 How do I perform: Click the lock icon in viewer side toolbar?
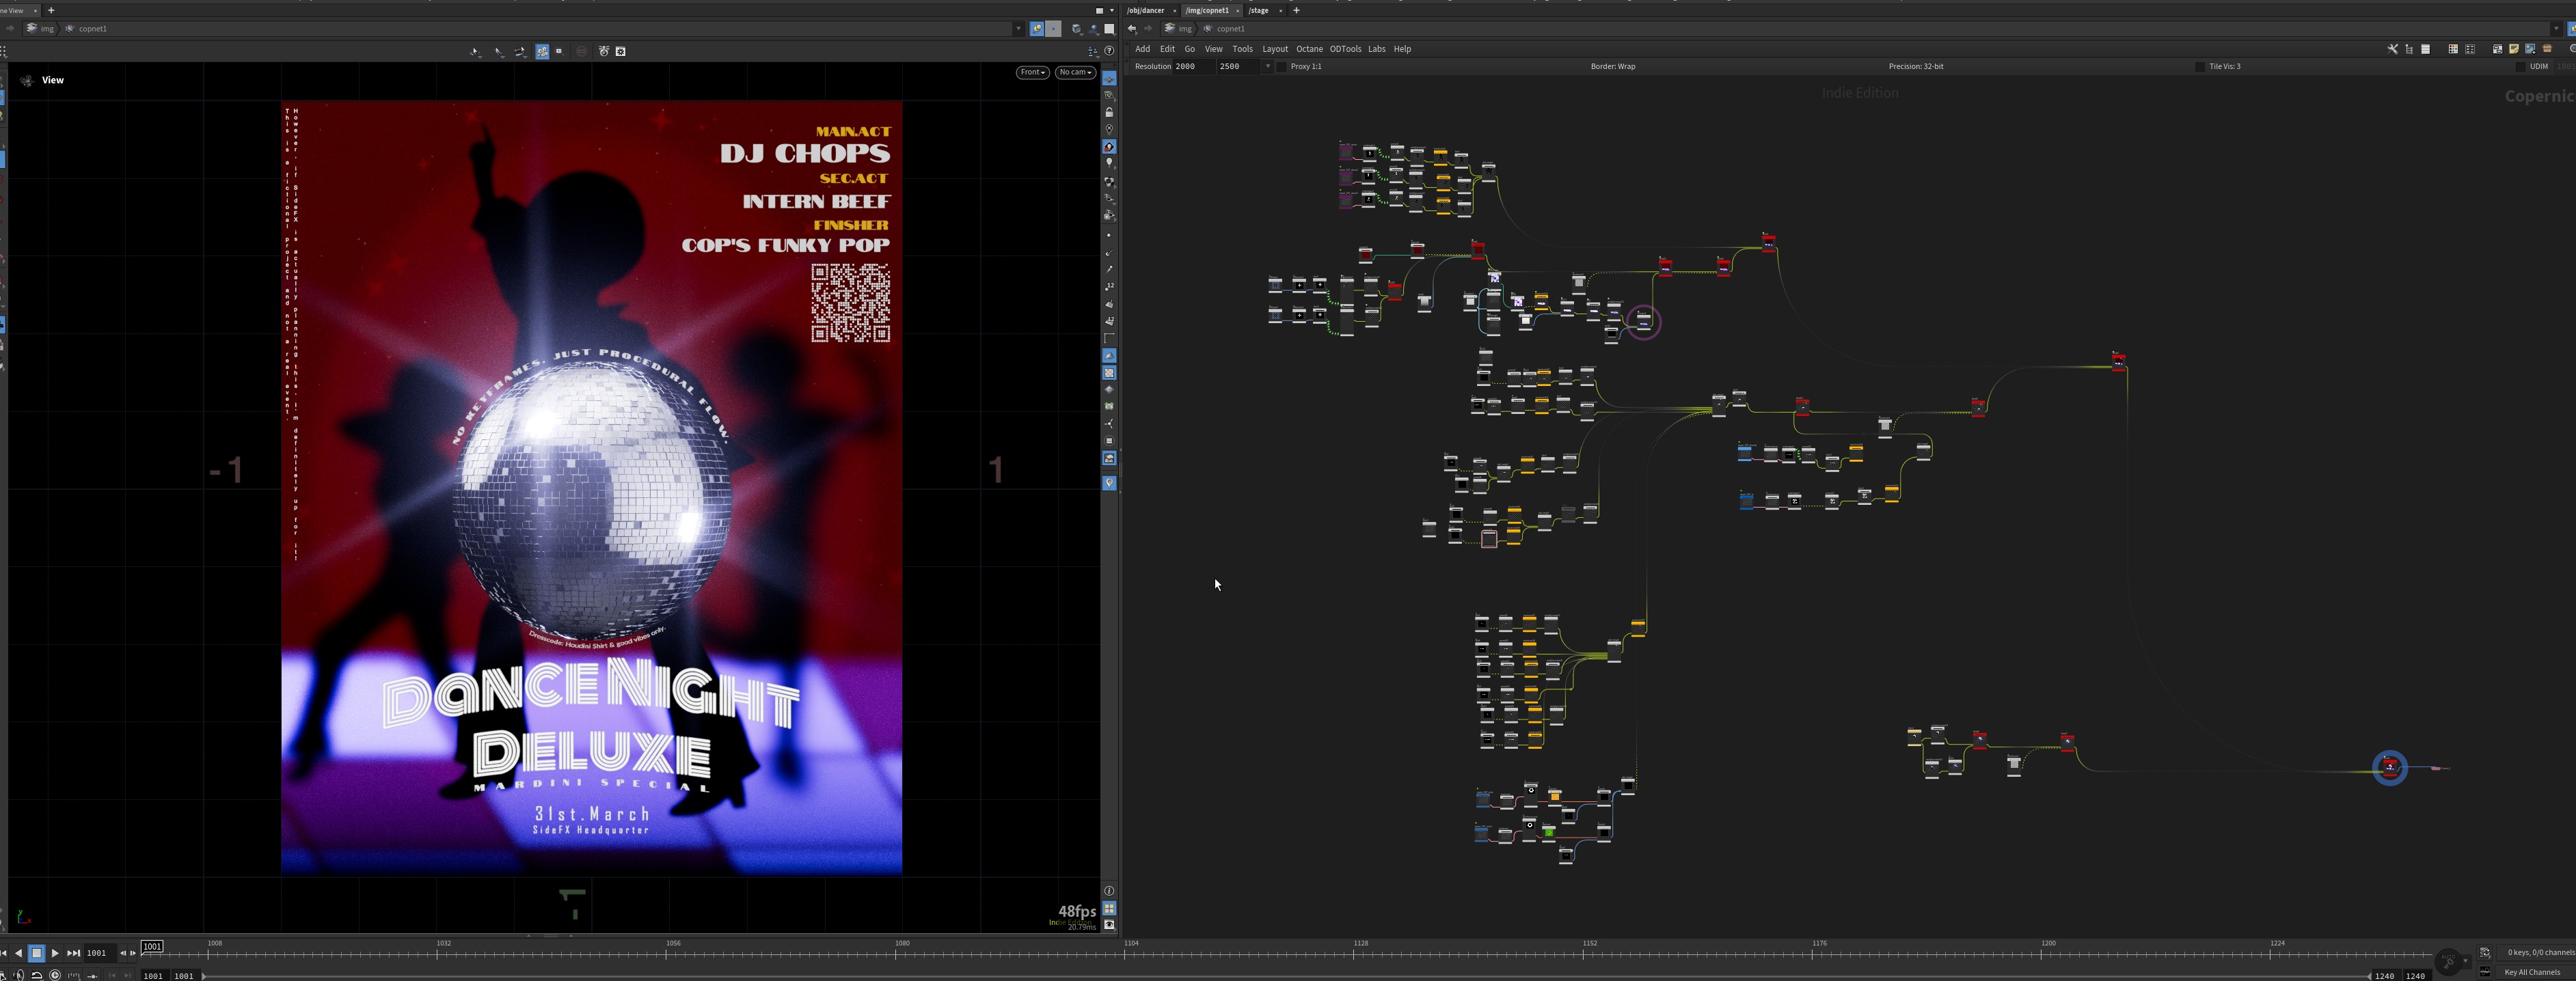coord(1109,112)
